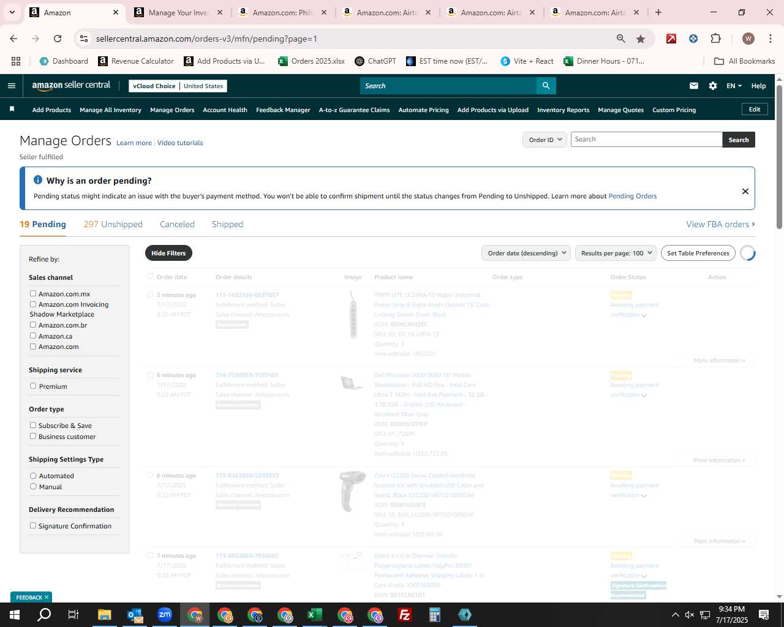Switch to the 297 Unshipped tab

point(113,224)
